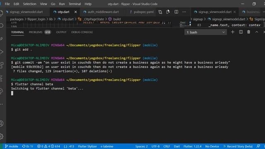Select the DEBUG CONSOLE panel tab

[82, 32]
